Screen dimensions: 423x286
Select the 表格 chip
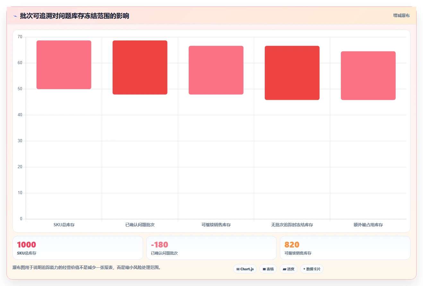[x=268, y=269]
